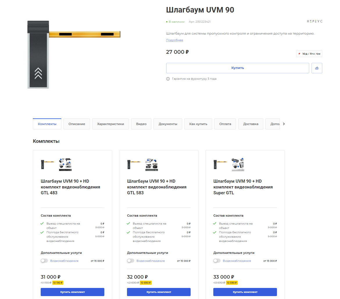Open the Характеристики tab
Viewport: 340px width, 299px height.
111,124
